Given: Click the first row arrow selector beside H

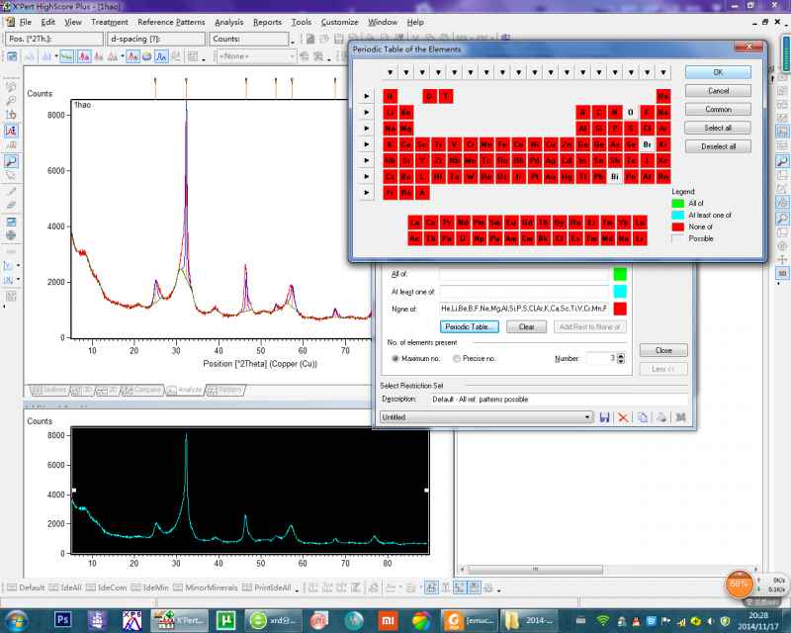Looking at the screenshot, I should 367,96.
